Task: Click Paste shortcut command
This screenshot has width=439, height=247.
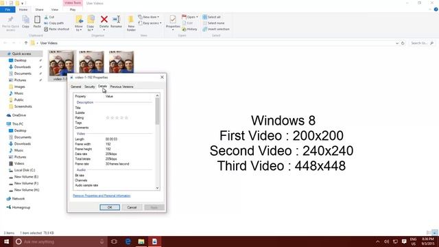Action: pos(56,29)
